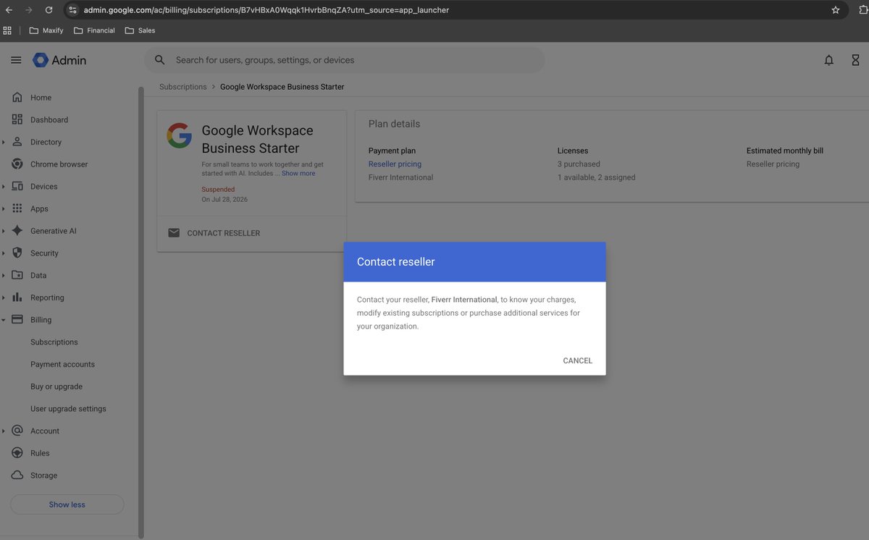The image size is (869, 540).
Task: Open the Chrome apps grid in bookmarks bar
Action: tap(7, 30)
